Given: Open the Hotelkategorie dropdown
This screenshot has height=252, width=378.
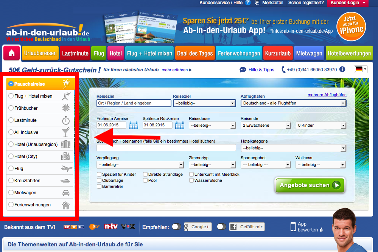Looking at the screenshot, I should point(293,148).
